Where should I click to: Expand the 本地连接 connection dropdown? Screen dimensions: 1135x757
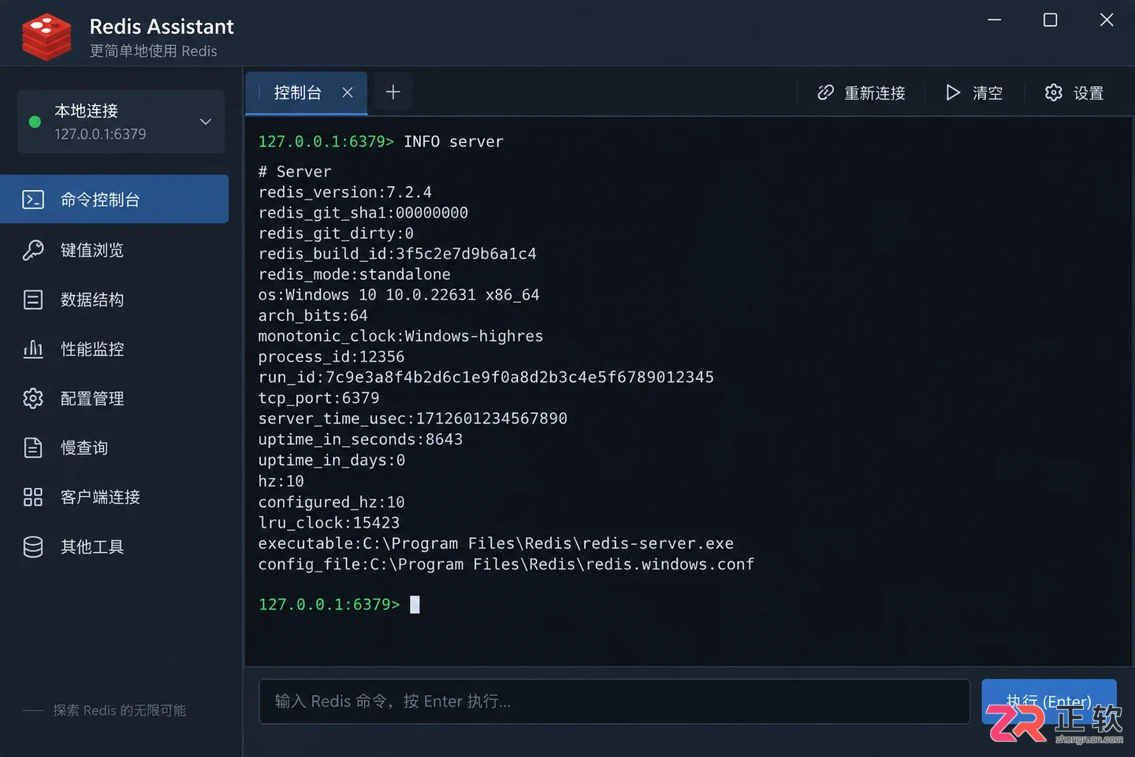206,121
